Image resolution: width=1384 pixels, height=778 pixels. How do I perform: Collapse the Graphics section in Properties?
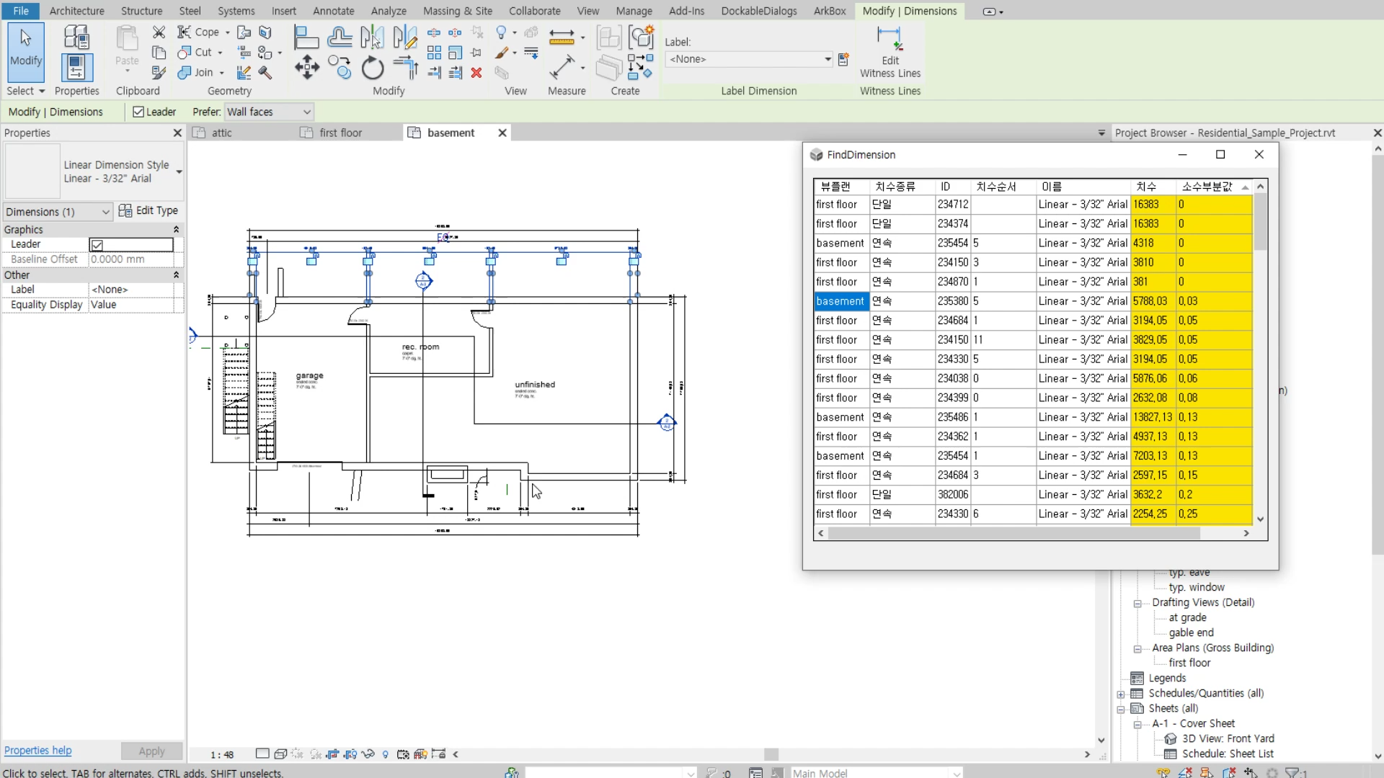point(176,229)
